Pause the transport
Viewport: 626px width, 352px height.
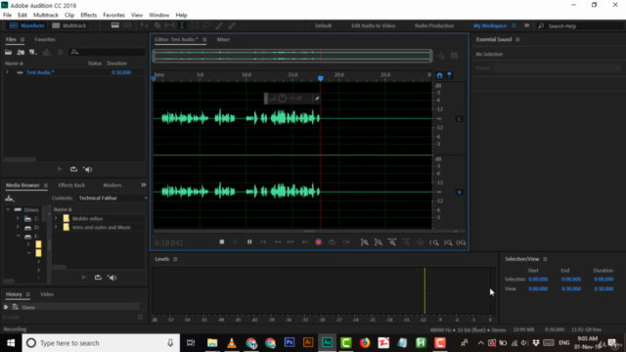pyautogui.click(x=249, y=242)
